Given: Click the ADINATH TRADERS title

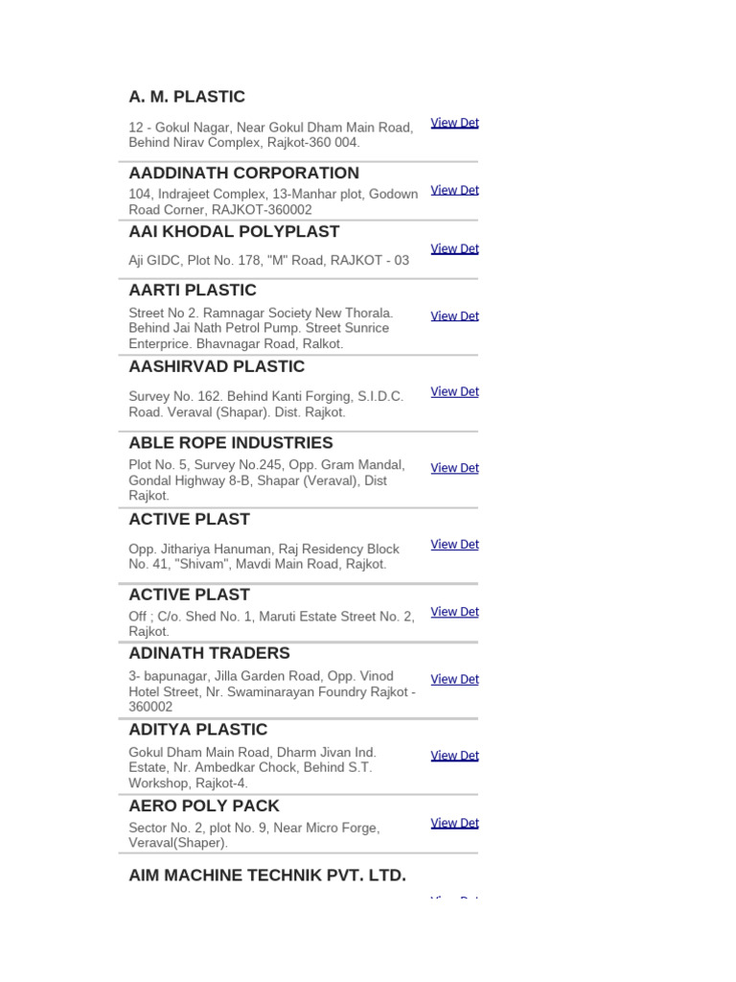Looking at the screenshot, I should (x=209, y=653).
